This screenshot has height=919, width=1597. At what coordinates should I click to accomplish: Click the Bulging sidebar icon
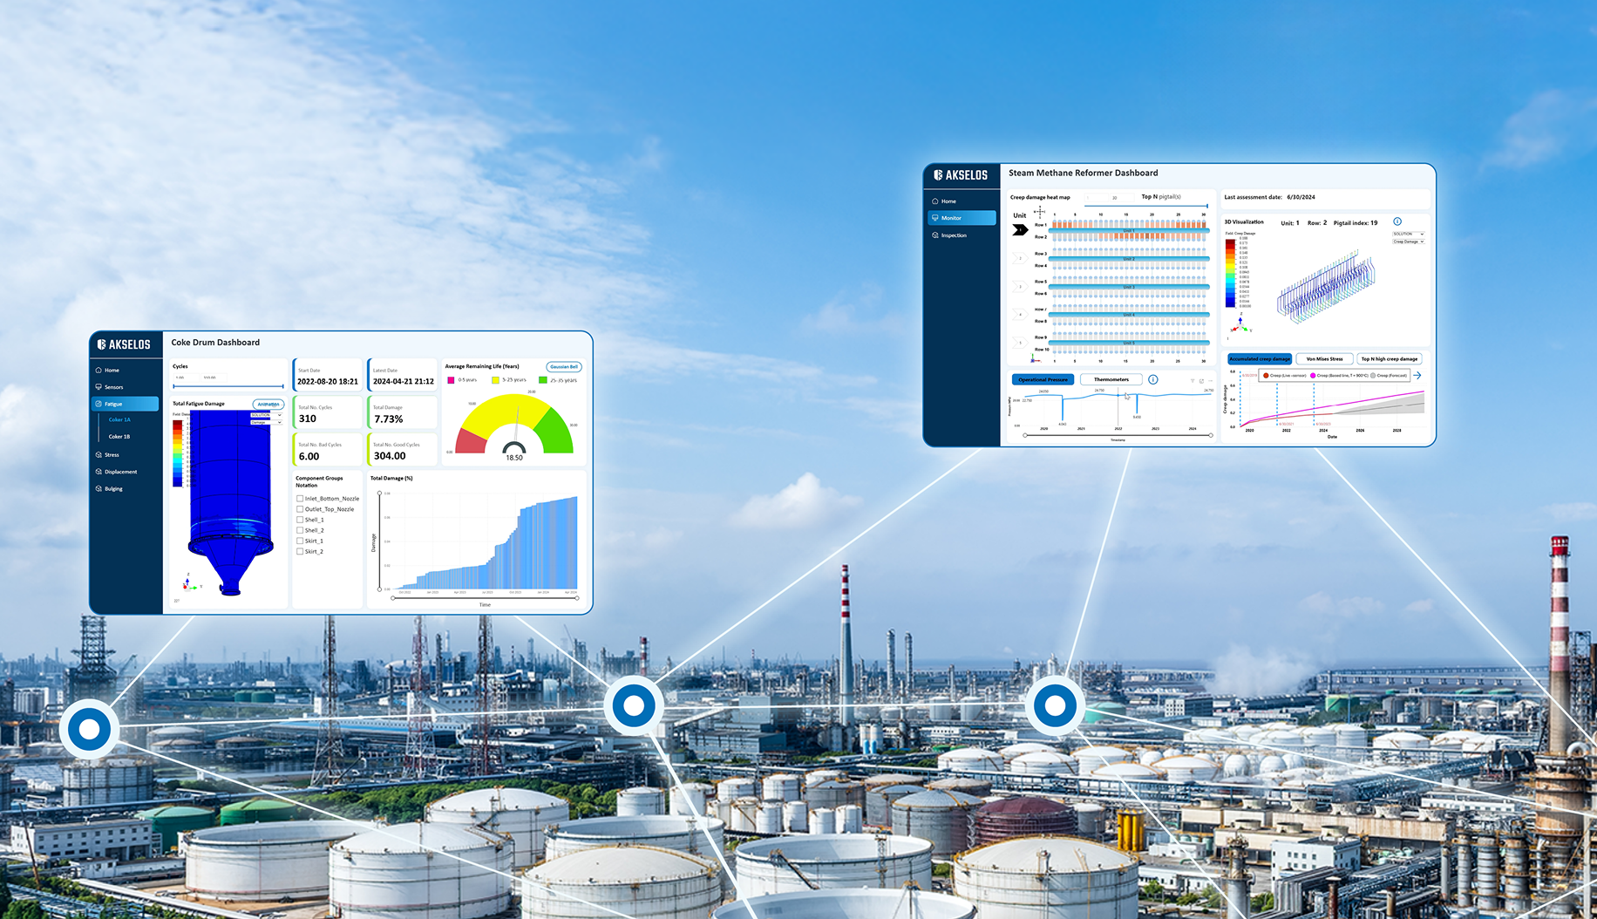99,489
